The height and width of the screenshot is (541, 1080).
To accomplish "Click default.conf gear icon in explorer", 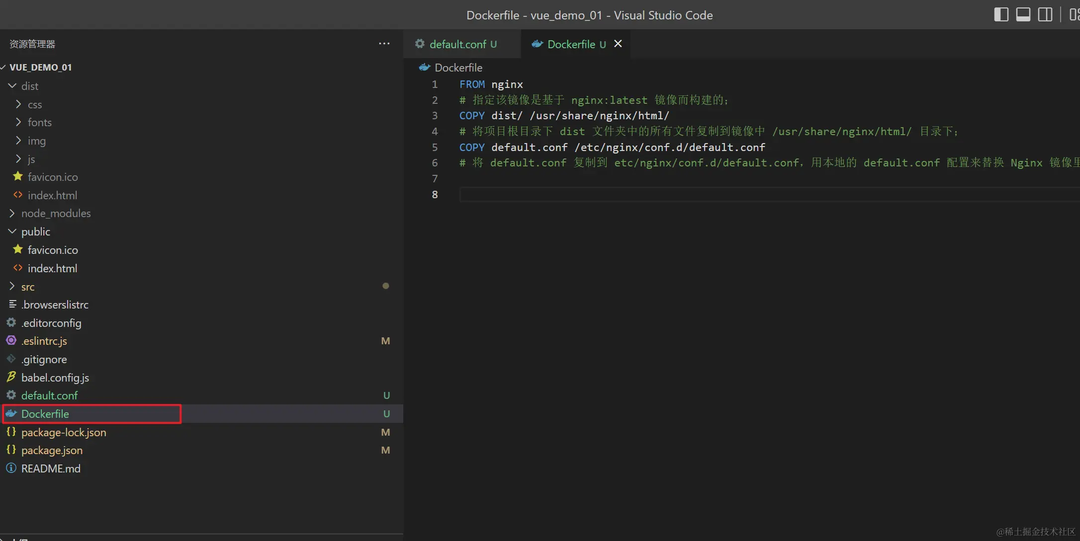I will pos(11,395).
